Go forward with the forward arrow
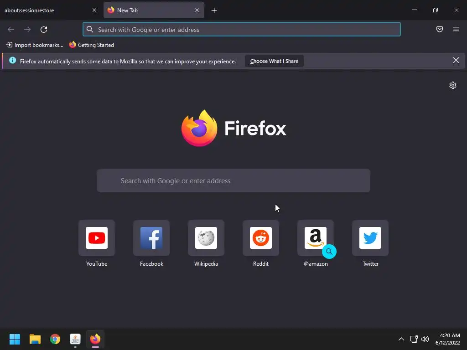The width and height of the screenshot is (467, 350). pyautogui.click(x=27, y=30)
